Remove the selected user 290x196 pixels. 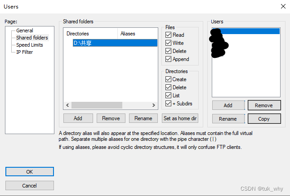coord(264,105)
